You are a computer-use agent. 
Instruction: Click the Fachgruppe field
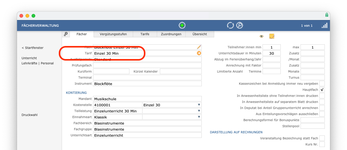pos(147,129)
